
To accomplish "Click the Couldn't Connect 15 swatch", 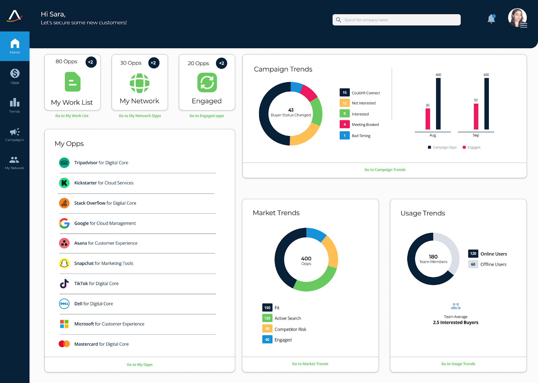I will [345, 93].
